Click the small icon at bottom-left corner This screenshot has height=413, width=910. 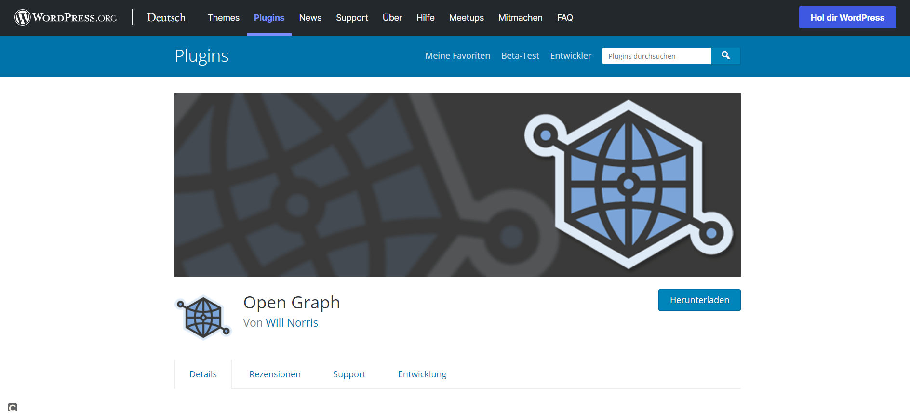tap(13, 408)
